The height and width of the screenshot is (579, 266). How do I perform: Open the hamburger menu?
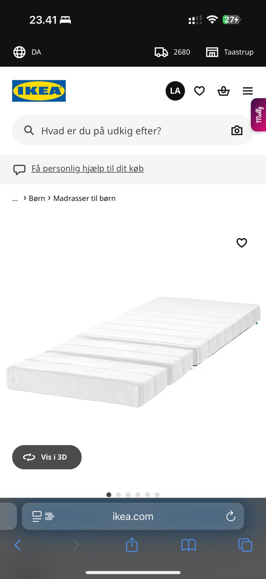click(x=248, y=91)
